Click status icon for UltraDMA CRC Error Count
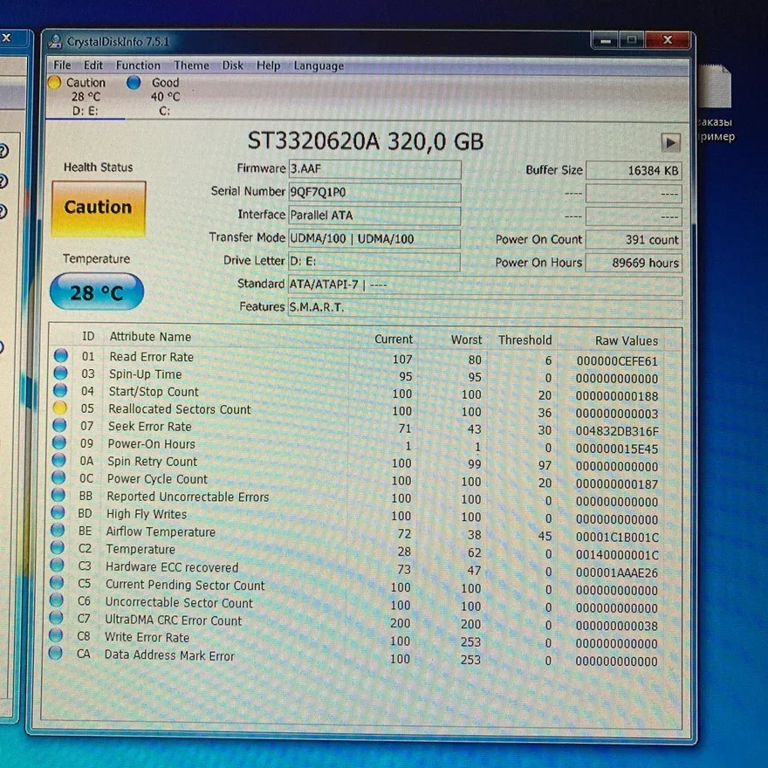The image size is (768, 768). (x=57, y=618)
